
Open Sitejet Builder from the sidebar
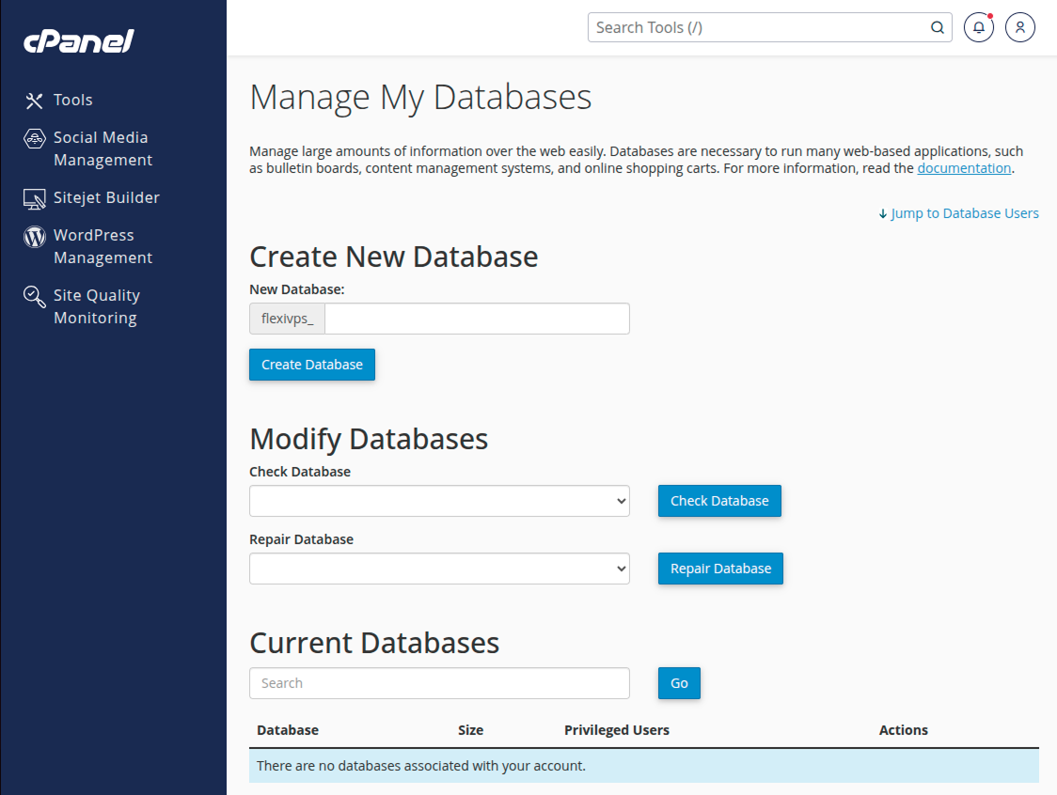(x=106, y=197)
